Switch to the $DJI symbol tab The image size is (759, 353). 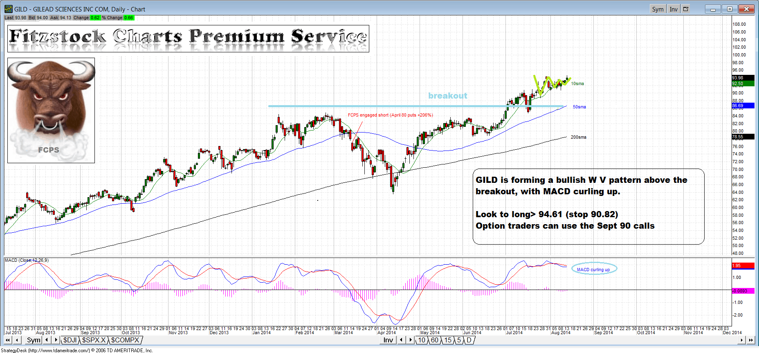(x=70, y=340)
